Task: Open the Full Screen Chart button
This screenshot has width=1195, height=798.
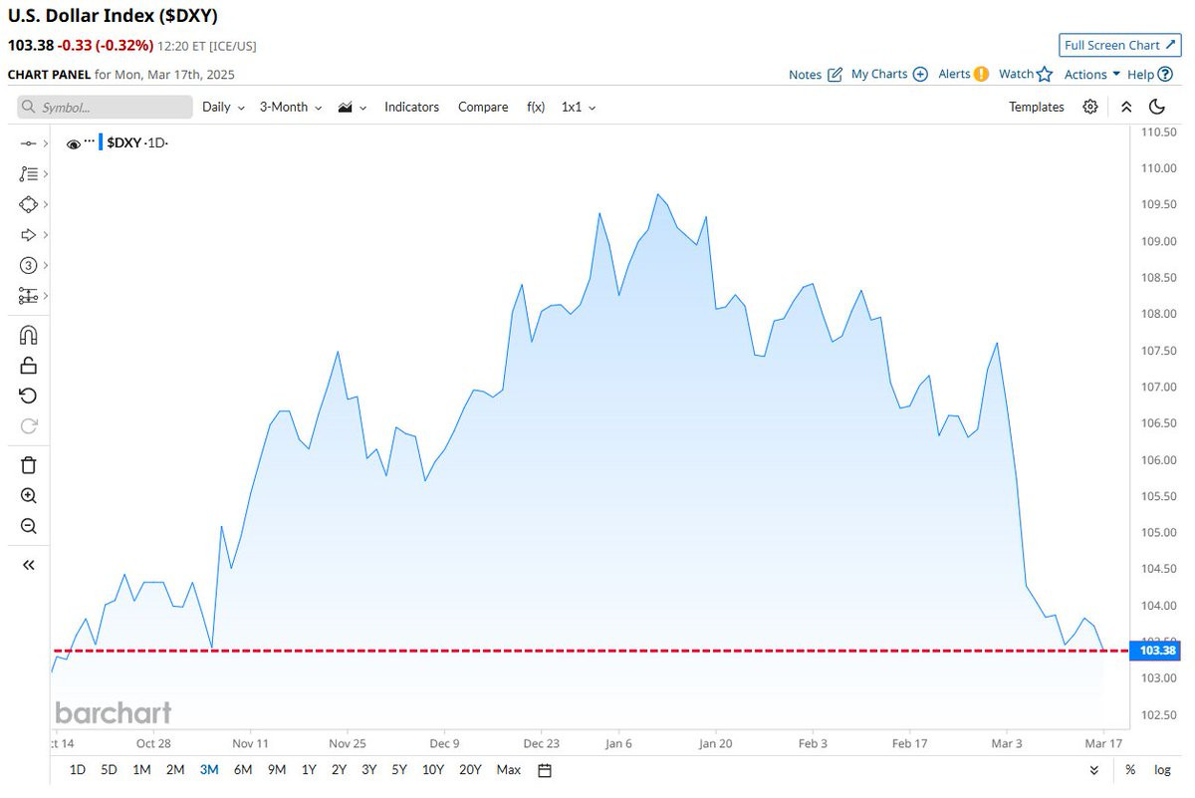Action: coord(1120,45)
